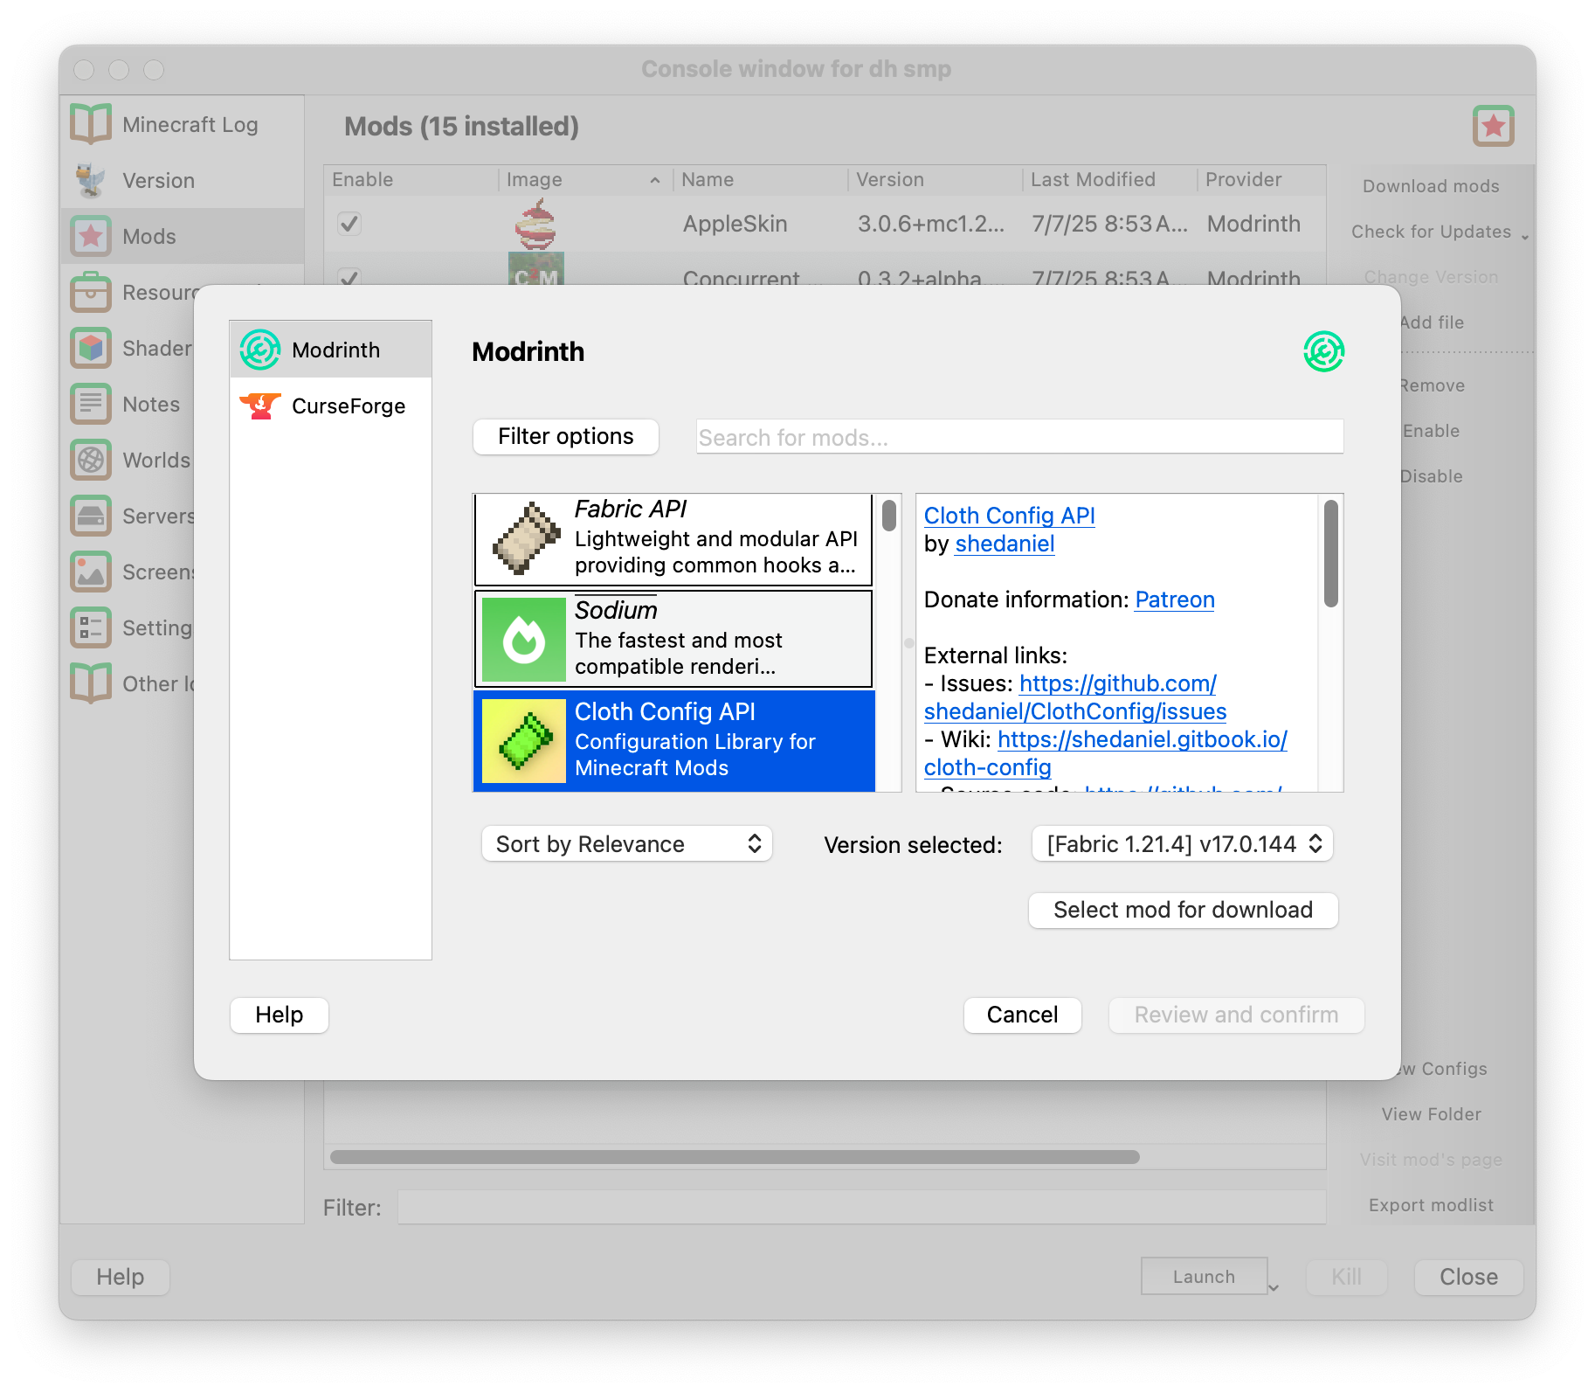
Task: Click the CurseForge anvil logo
Action: (x=260, y=405)
